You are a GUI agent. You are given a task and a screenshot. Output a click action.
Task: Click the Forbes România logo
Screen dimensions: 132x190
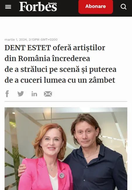click(x=38, y=7)
